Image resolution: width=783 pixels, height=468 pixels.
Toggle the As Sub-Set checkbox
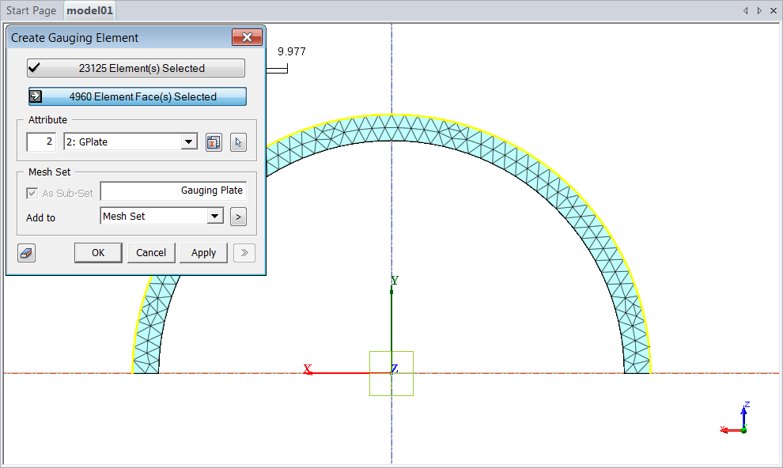point(32,193)
